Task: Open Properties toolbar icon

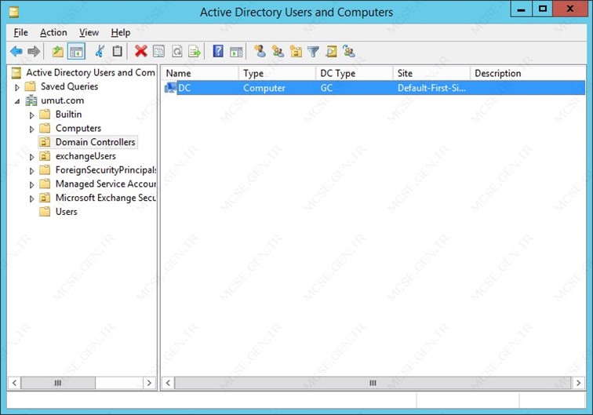Action: click(158, 51)
